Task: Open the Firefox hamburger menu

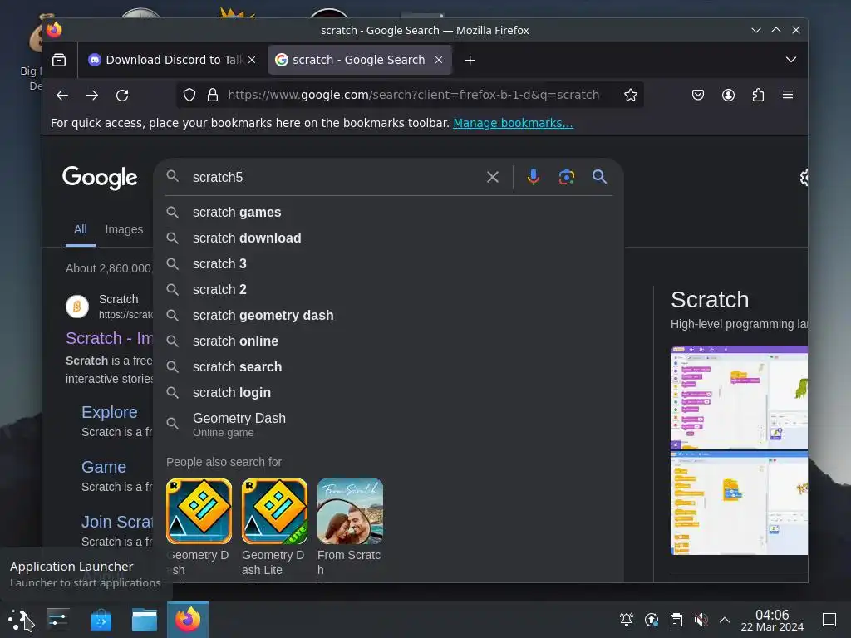Action: tap(788, 95)
